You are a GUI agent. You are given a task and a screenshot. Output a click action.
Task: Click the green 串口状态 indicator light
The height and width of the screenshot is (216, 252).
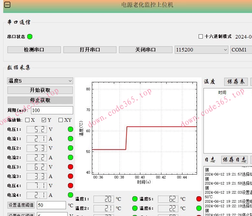(30, 37)
